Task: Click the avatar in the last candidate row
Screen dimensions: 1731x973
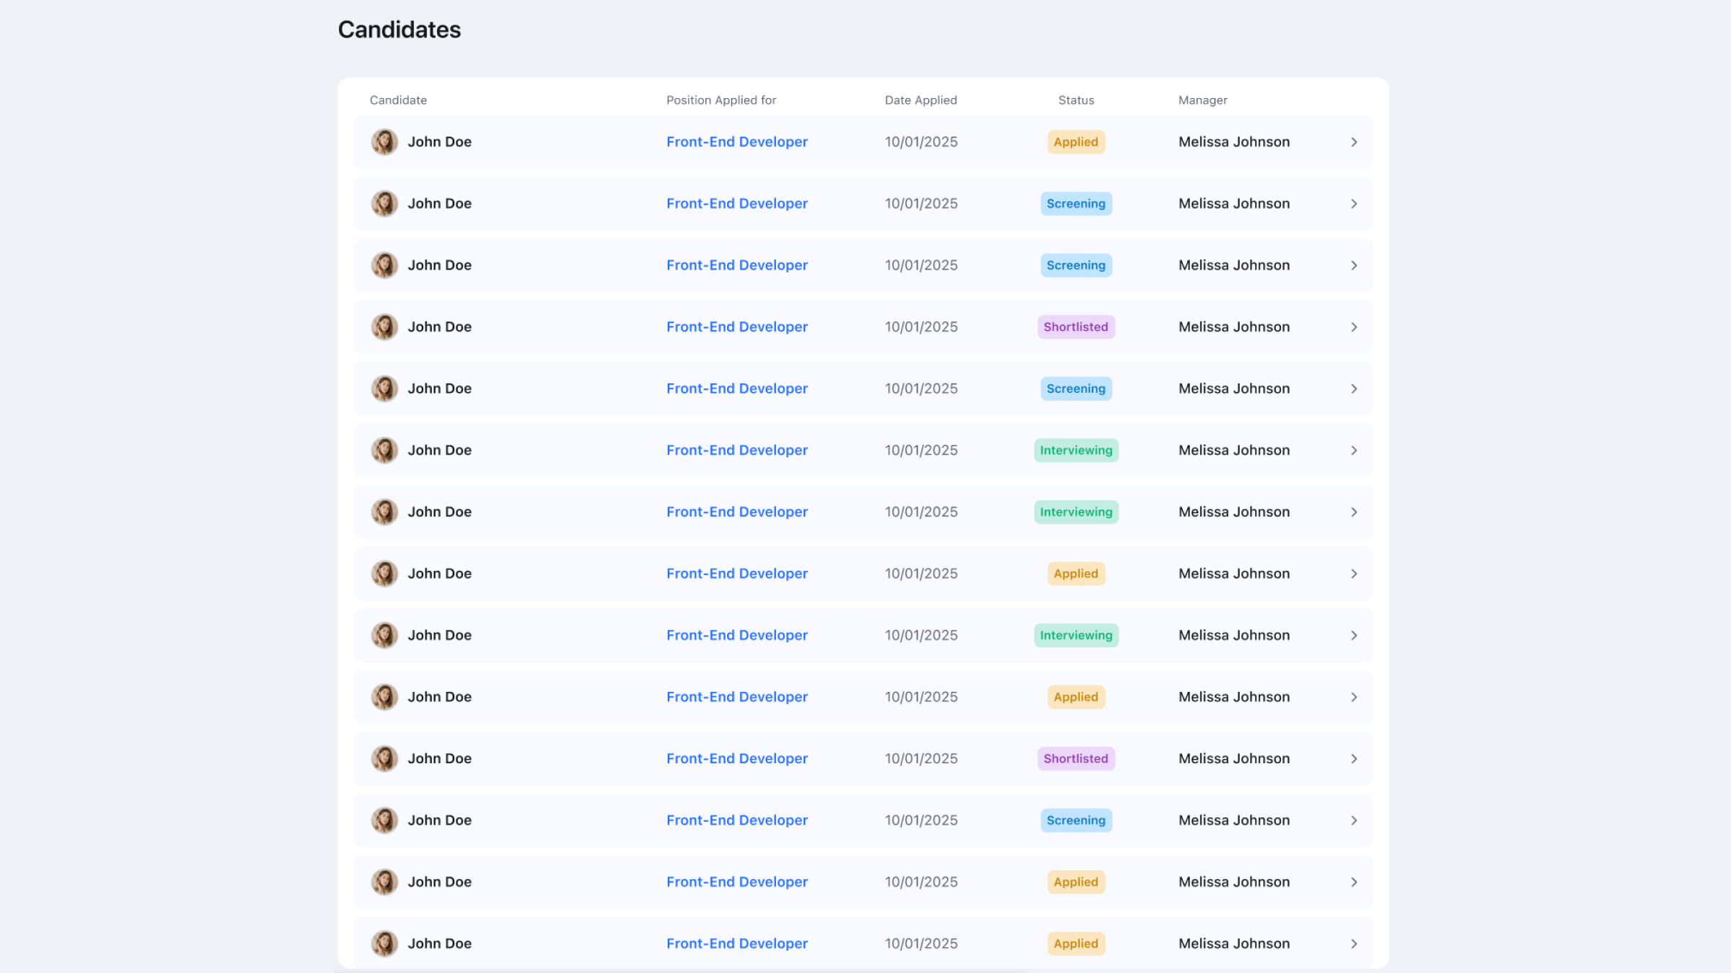Action: (384, 943)
